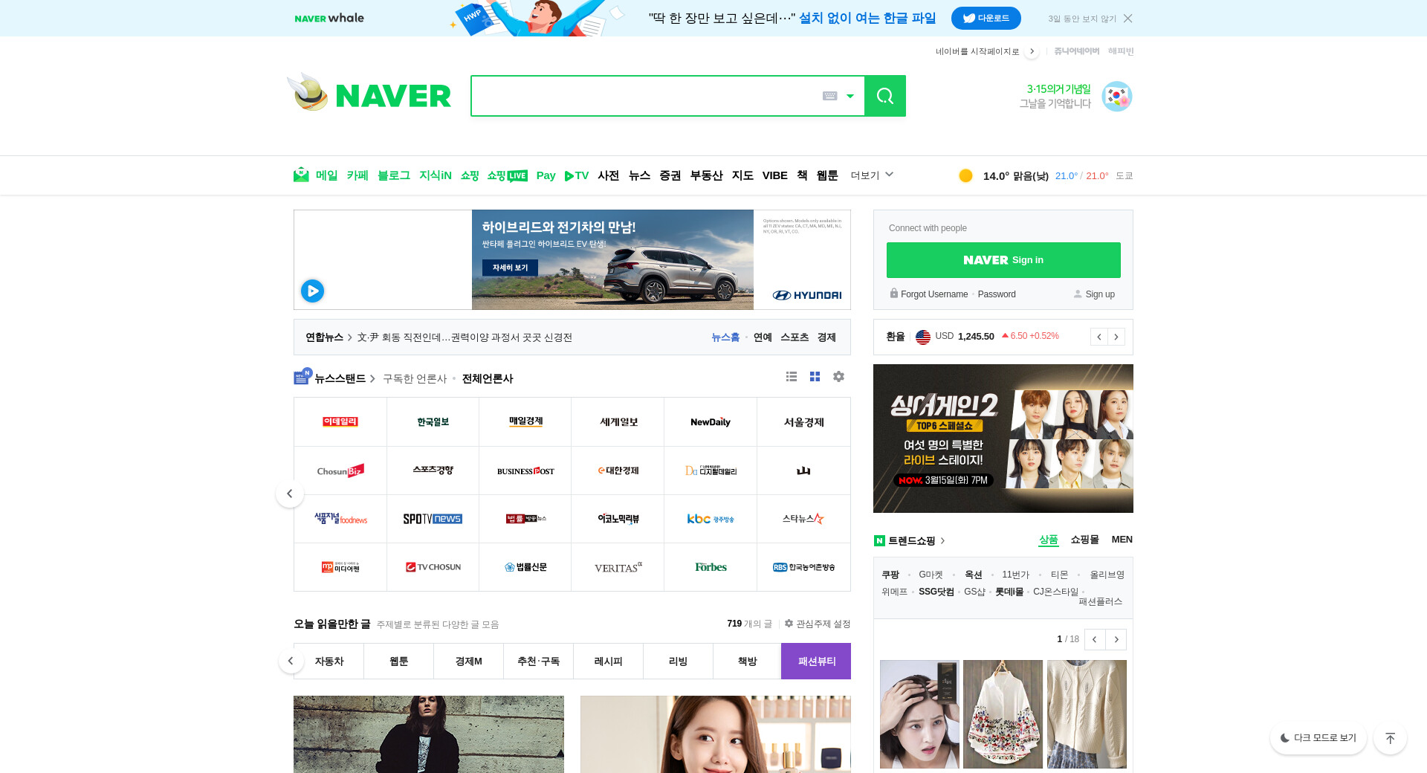Open the on-screen keyboard icon in search box
Viewport: 1427px width, 773px height.
coord(829,96)
